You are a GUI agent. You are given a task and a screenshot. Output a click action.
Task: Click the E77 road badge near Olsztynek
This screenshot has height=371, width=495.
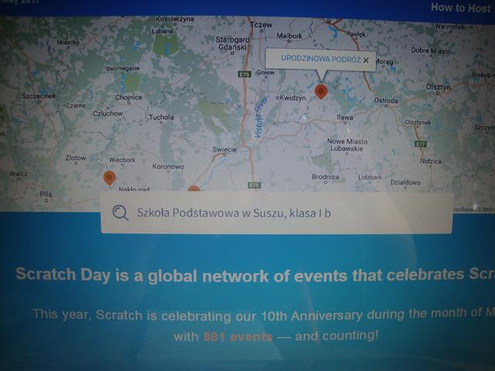[x=421, y=144]
